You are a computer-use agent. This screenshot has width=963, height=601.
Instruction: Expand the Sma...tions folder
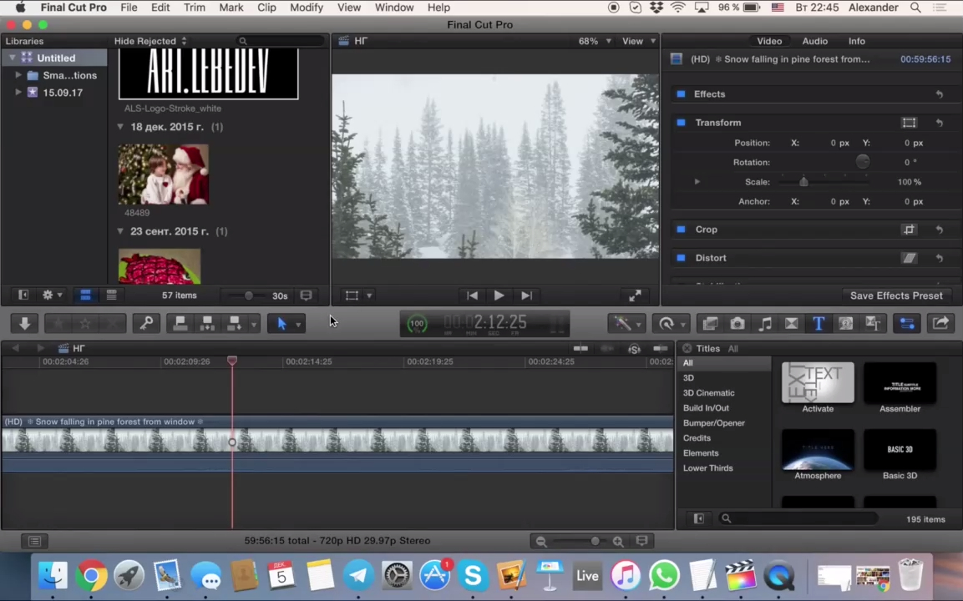(x=18, y=75)
